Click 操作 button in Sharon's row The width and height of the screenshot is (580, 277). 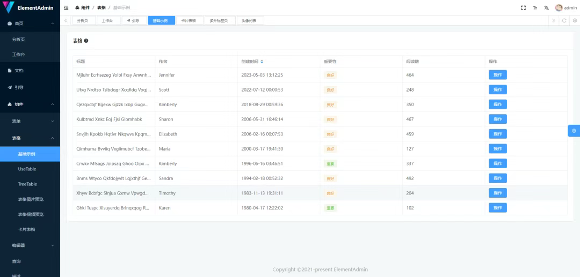497,119
